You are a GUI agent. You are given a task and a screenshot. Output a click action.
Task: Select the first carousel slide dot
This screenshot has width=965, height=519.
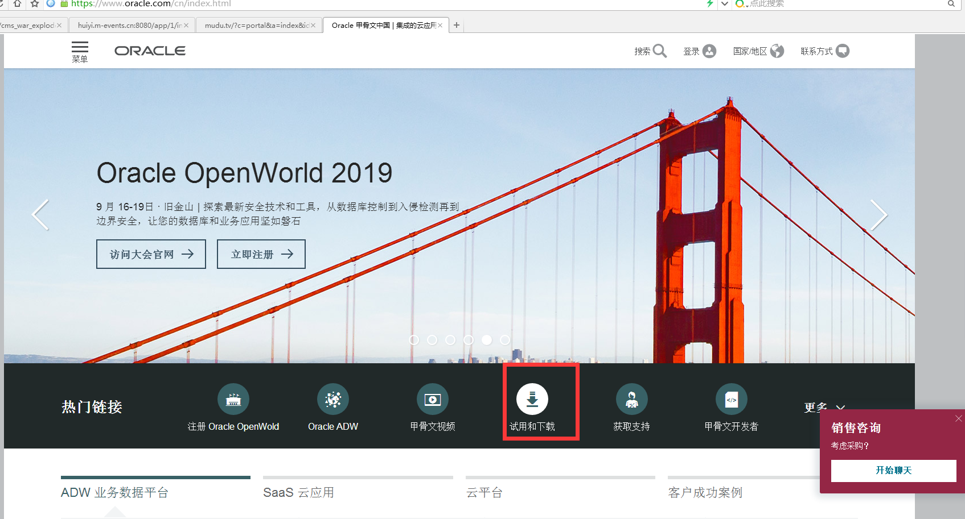click(x=414, y=340)
